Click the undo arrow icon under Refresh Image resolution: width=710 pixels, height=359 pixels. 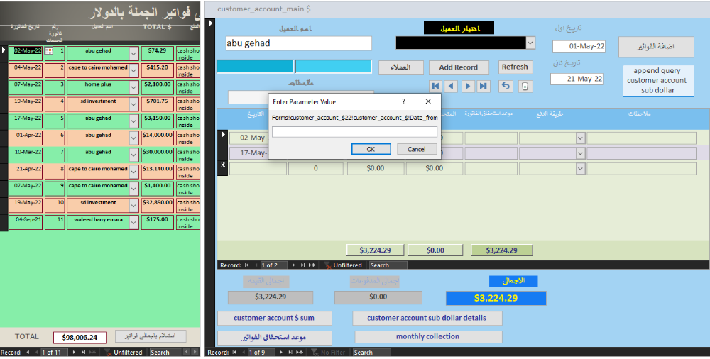(506, 86)
